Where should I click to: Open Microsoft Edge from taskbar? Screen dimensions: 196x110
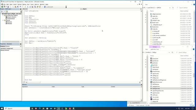pos(40,108)
